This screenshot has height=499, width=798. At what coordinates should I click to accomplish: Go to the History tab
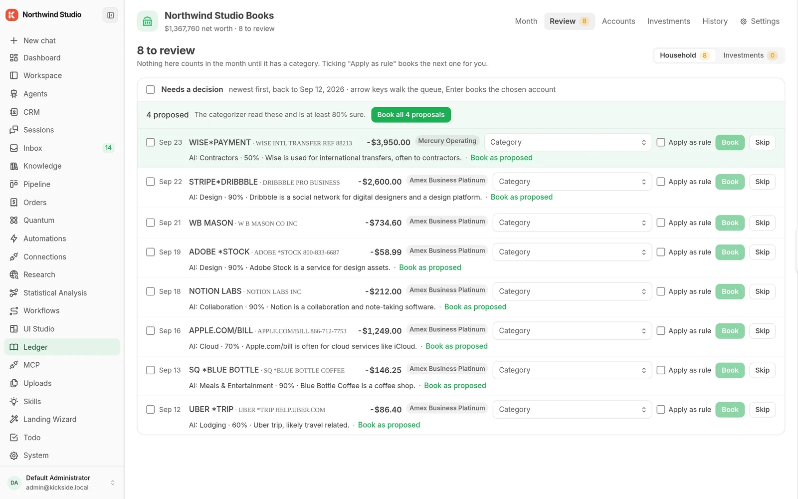715,21
